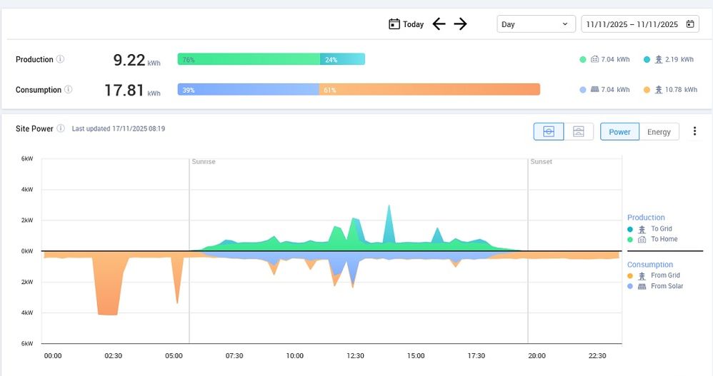Image resolution: width=713 pixels, height=376 pixels.
Task: Switch to Power tab
Action: click(x=619, y=132)
